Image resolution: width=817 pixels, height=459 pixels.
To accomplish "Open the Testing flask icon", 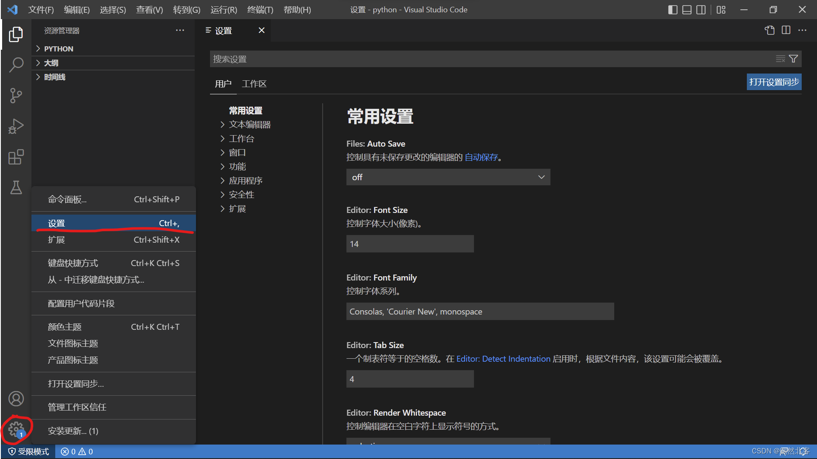I will [16, 187].
